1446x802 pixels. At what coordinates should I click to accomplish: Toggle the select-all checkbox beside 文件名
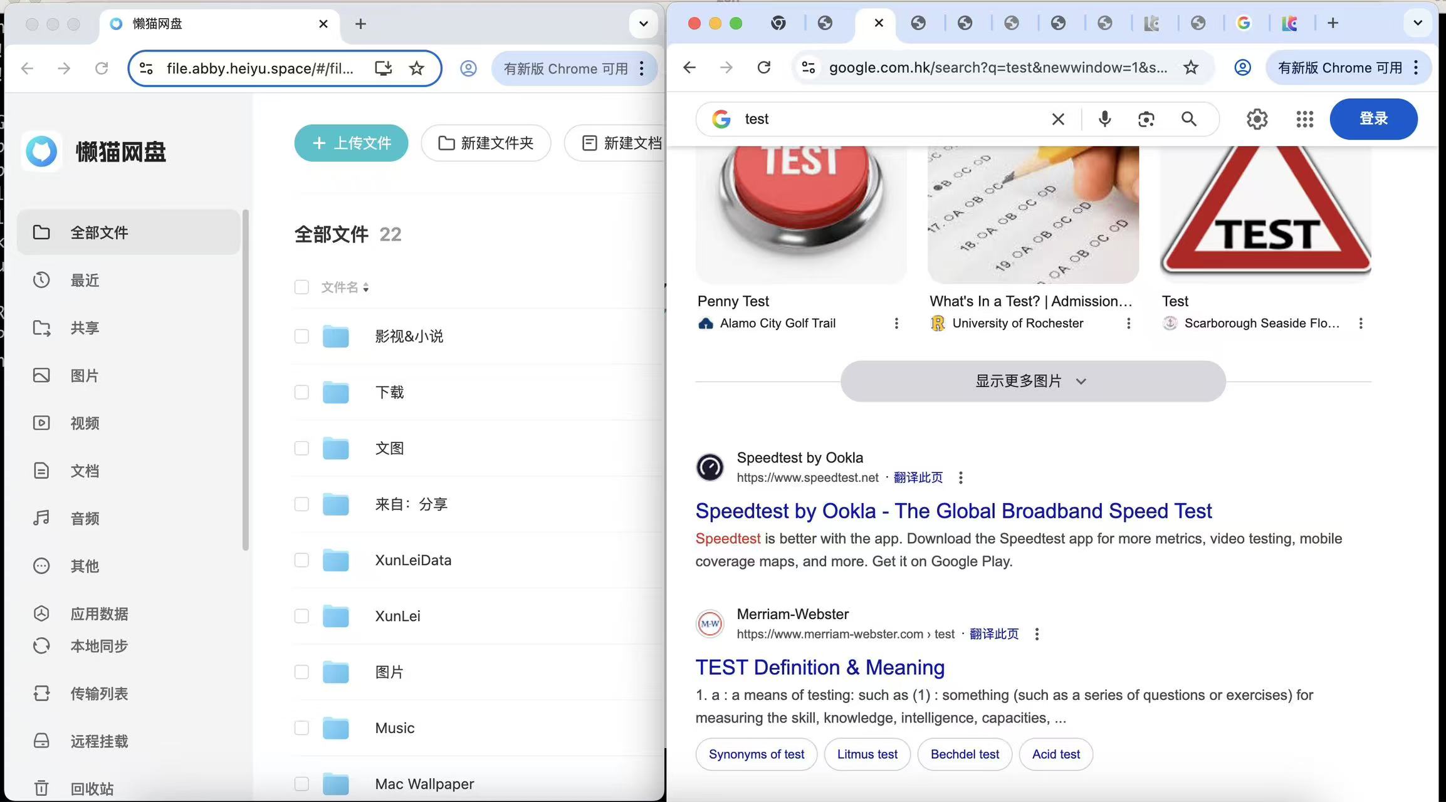pos(301,287)
